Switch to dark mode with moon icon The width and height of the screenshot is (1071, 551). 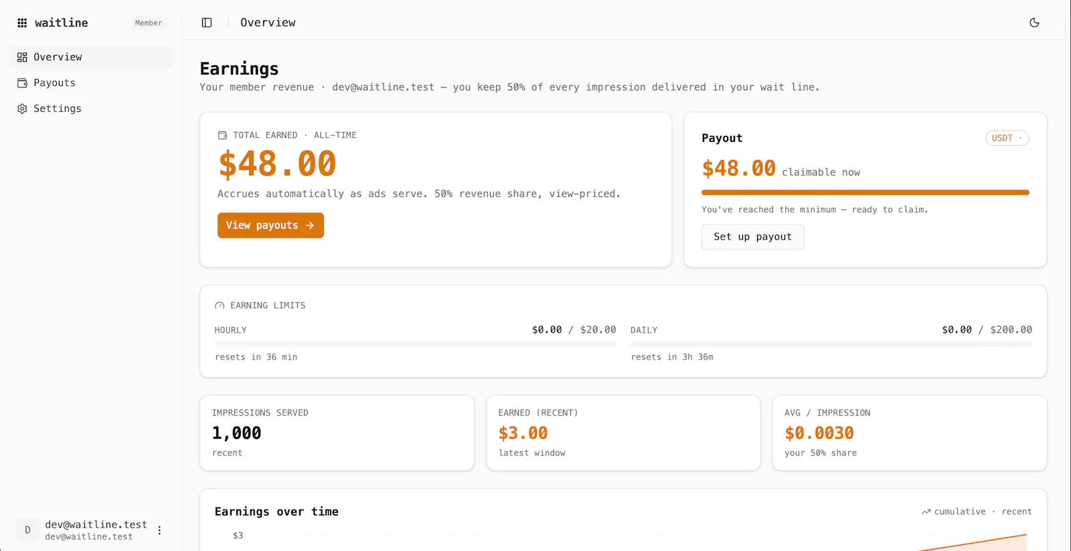(1034, 23)
